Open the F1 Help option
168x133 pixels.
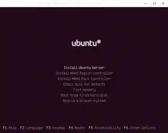tap(10, 128)
